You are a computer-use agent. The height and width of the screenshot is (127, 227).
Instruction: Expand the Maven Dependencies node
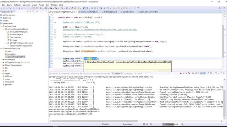click(x=1, y=65)
